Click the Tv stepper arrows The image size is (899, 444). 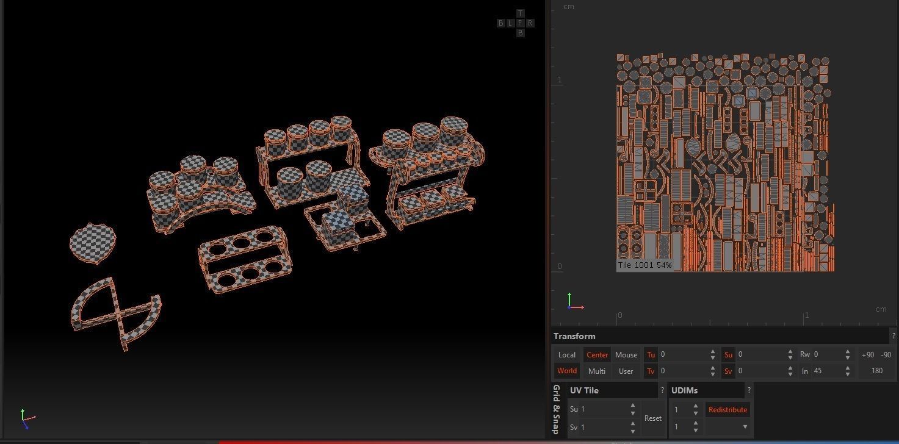[x=713, y=371]
